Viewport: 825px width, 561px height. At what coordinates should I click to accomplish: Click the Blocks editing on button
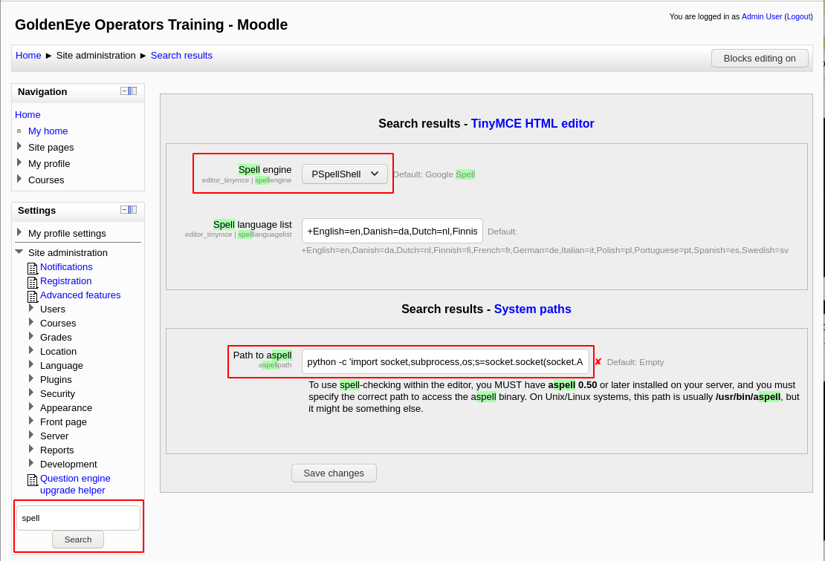point(759,59)
